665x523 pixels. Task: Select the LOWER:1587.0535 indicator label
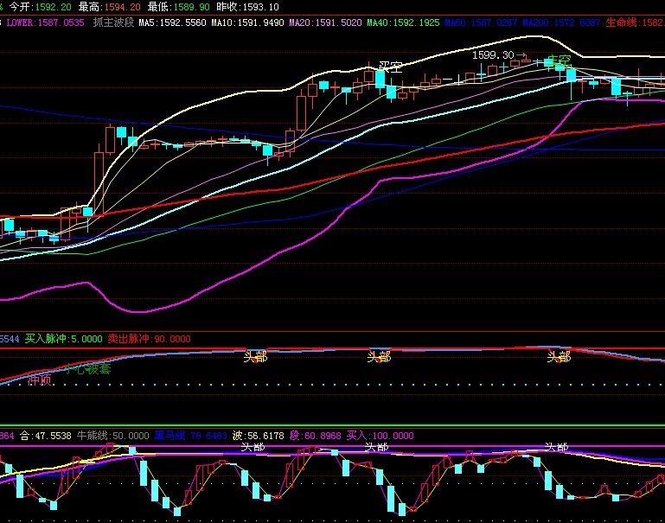[x=45, y=22]
